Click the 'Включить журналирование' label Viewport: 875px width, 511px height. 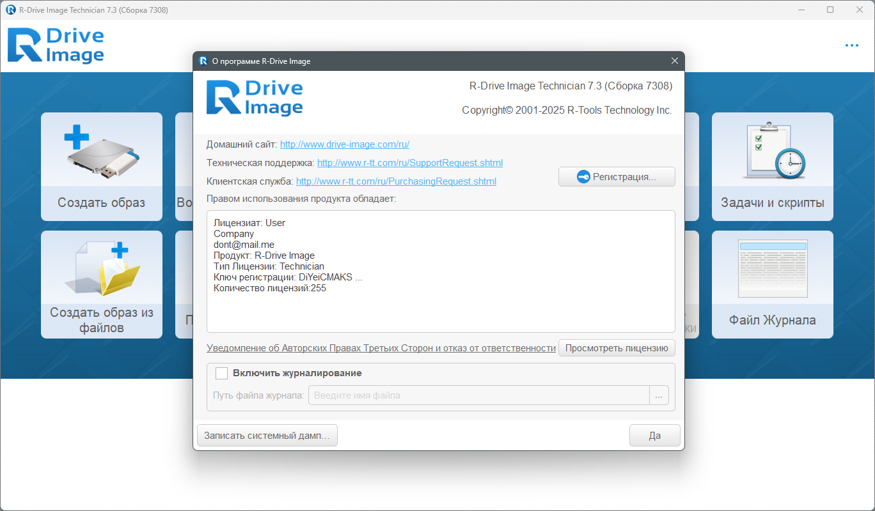pos(297,373)
